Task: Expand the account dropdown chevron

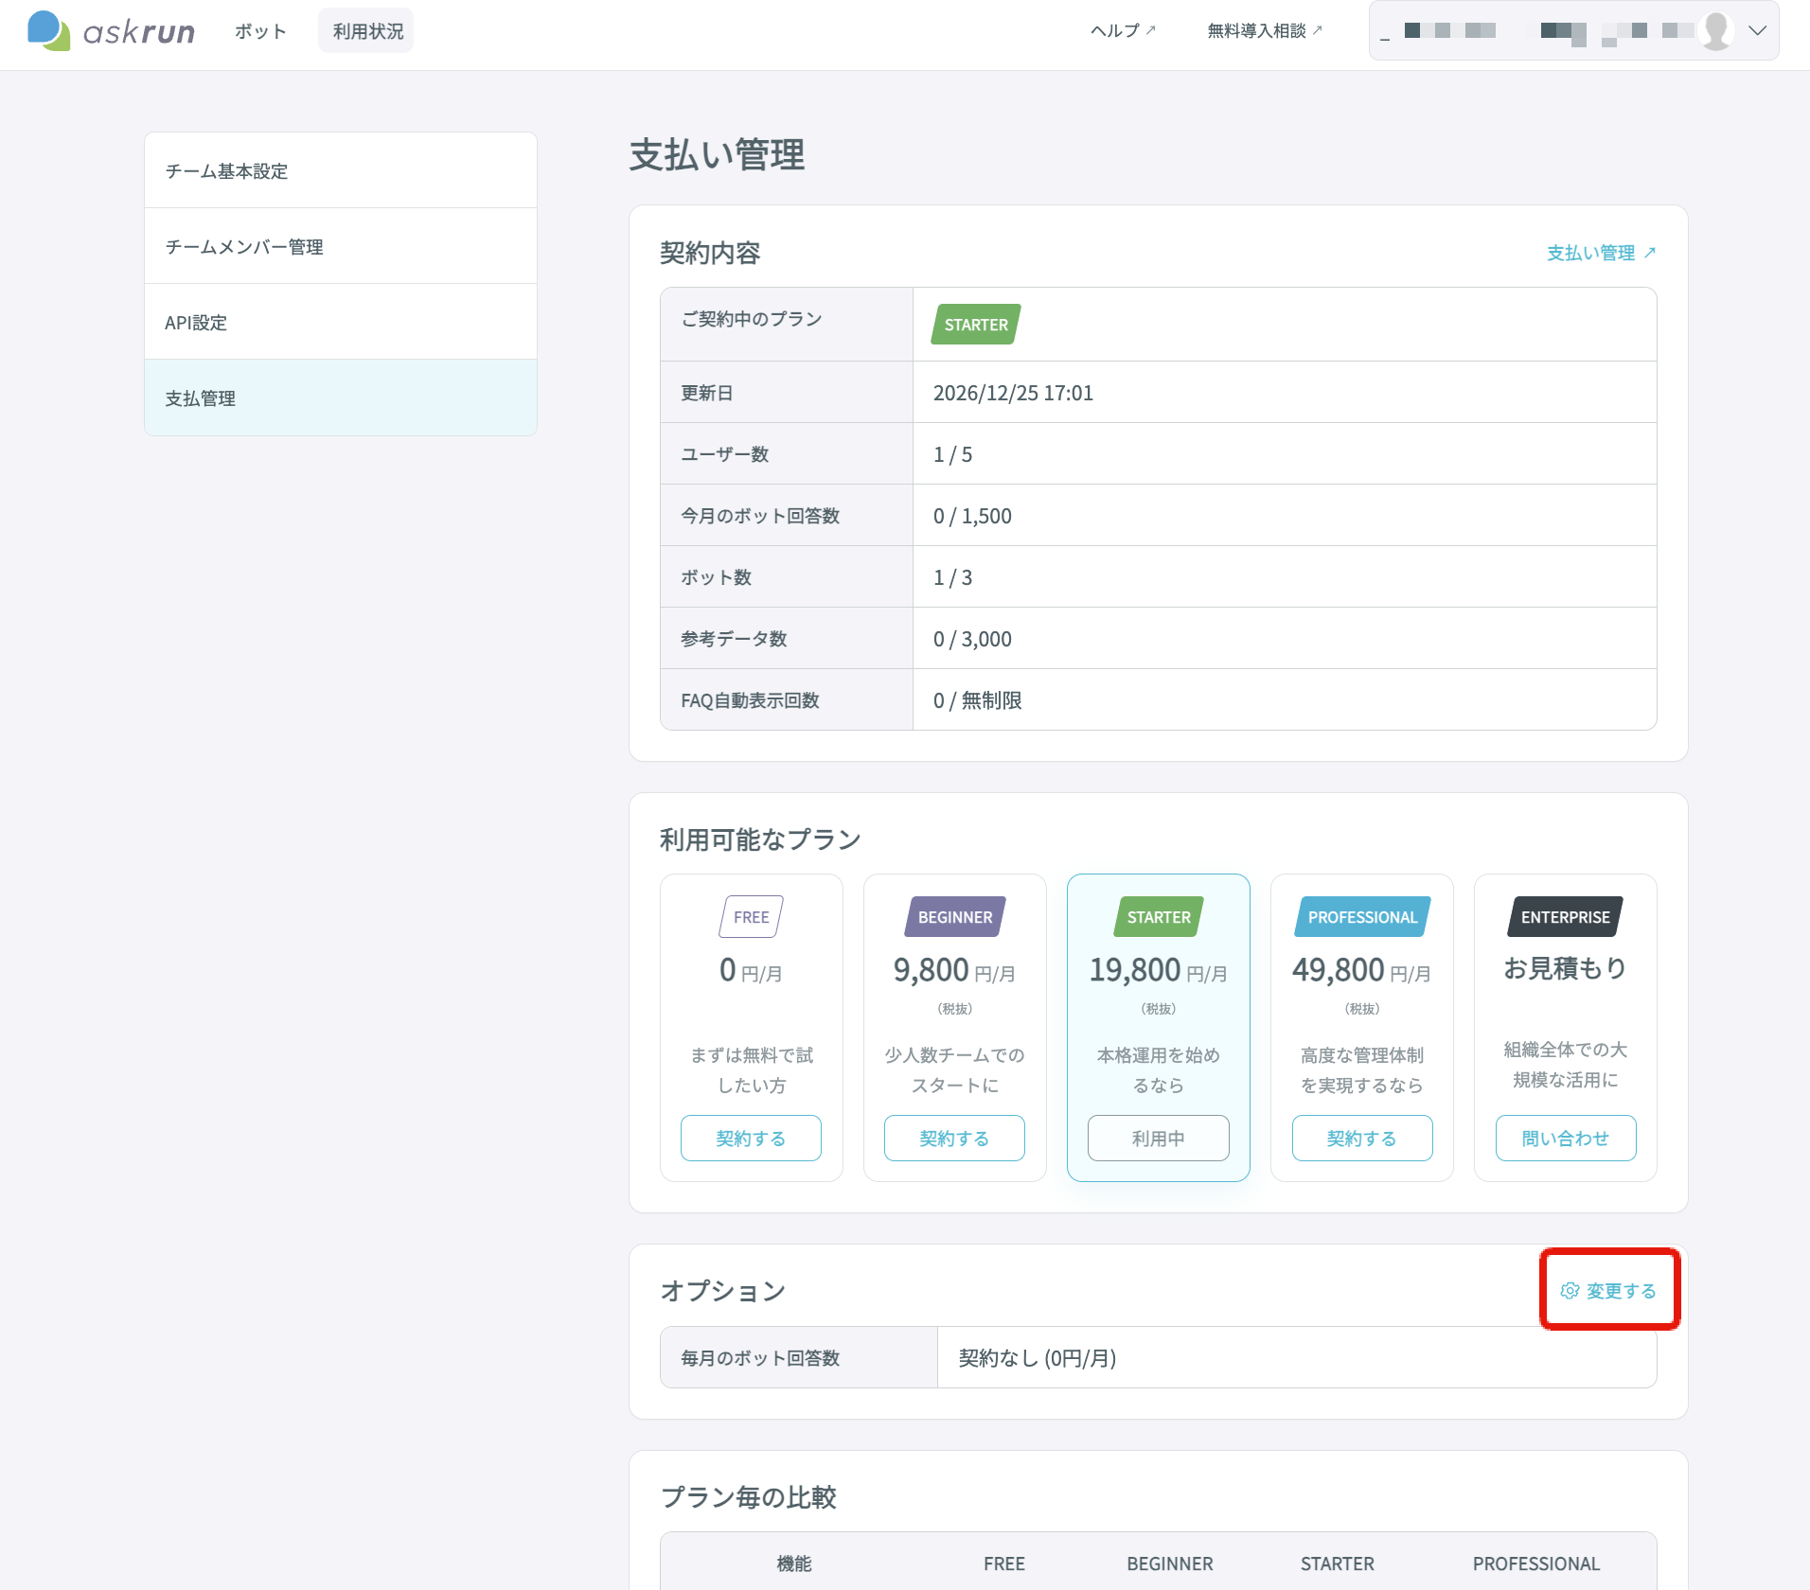Action: [x=1757, y=31]
